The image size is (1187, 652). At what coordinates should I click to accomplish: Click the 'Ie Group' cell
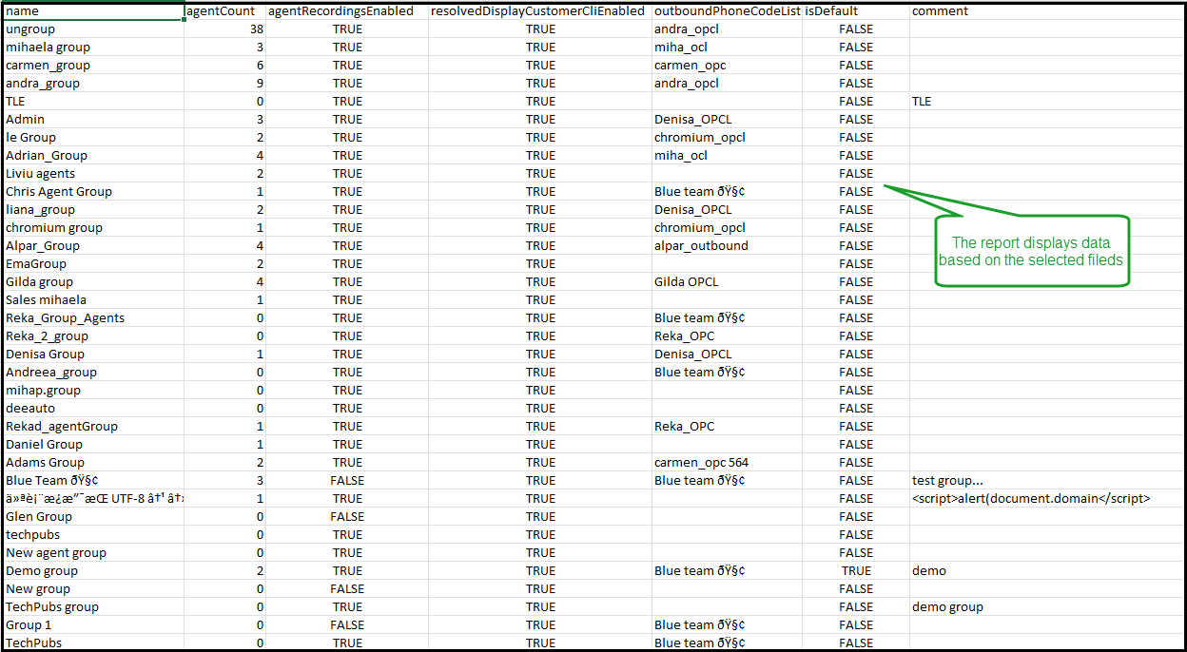93,138
